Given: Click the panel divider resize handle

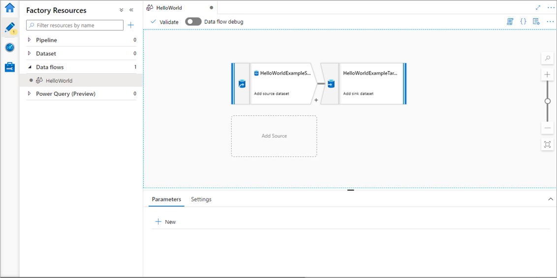Looking at the screenshot, I should coord(351,190).
